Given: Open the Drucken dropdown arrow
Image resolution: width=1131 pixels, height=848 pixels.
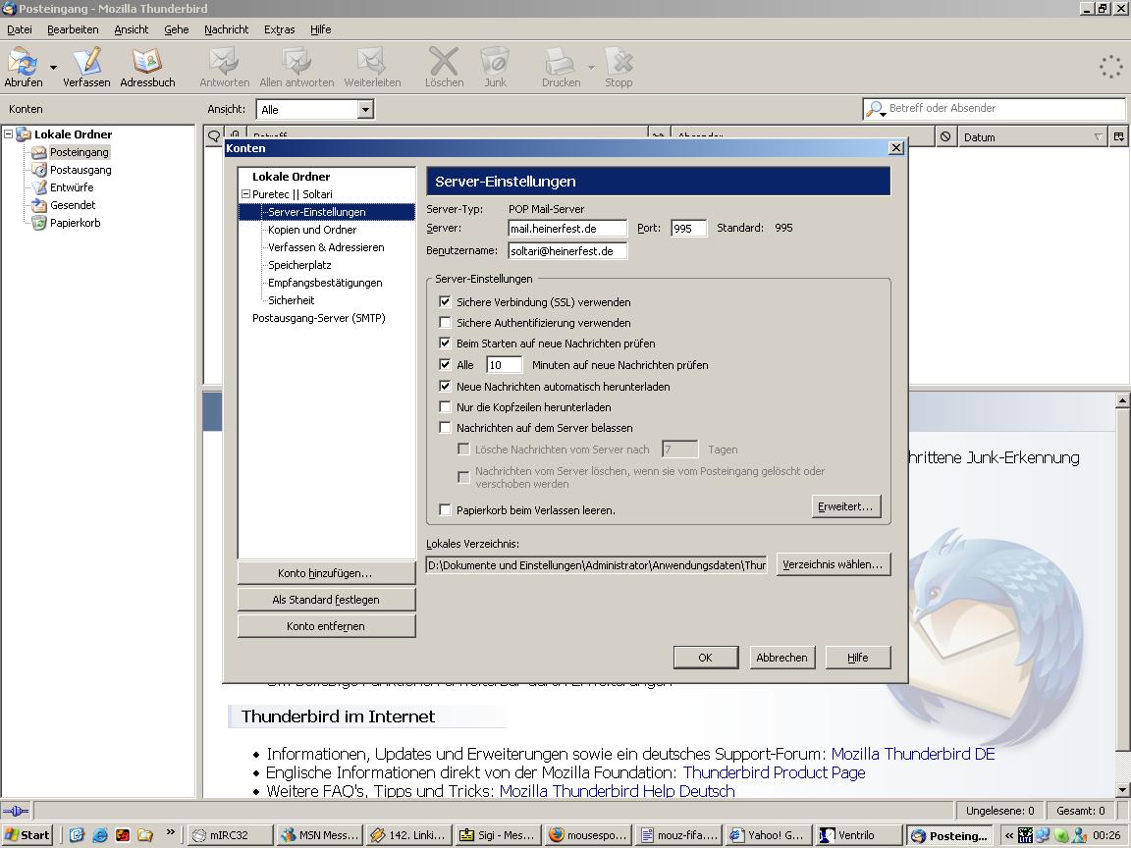Looking at the screenshot, I should point(591,68).
